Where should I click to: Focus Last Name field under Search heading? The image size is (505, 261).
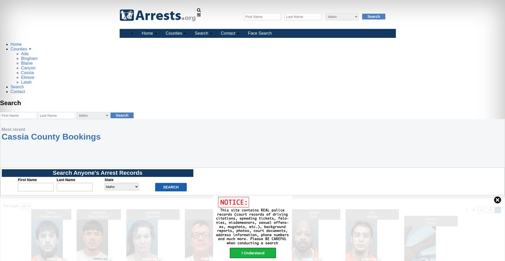pyautogui.click(x=57, y=115)
